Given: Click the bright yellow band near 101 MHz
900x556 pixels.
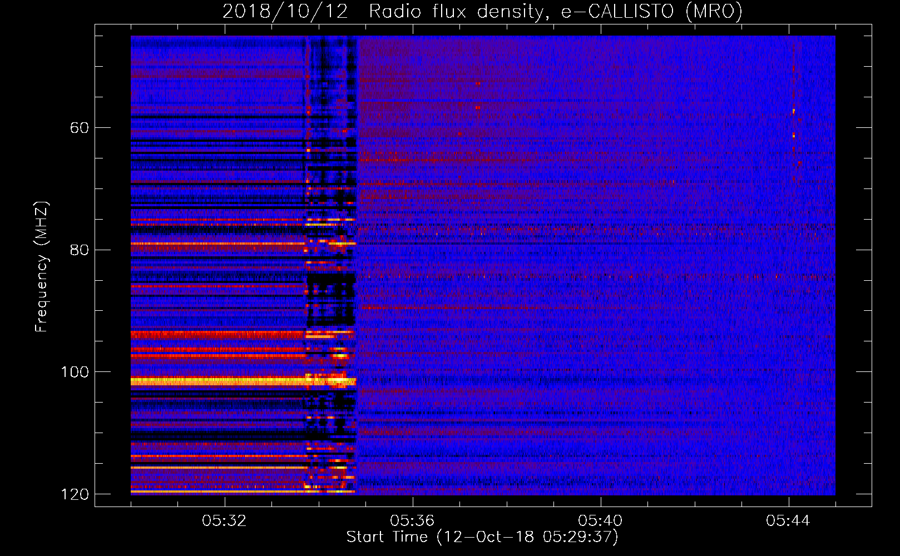Looking at the screenshot, I should pyautogui.click(x=243, y=381).
